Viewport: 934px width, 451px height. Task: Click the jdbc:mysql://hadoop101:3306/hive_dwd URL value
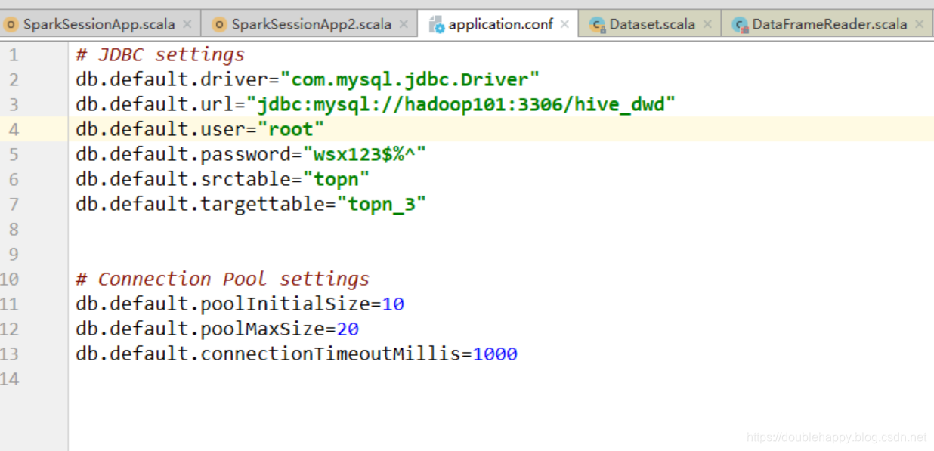coord(460,104)
